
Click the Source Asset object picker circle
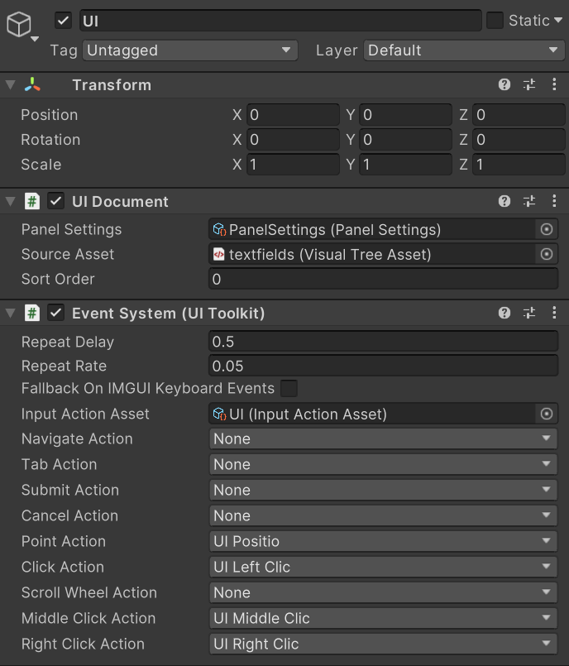(547, 255)
